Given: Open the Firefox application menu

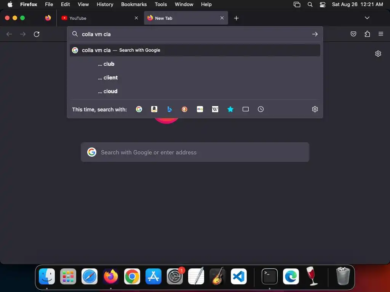Looking at the screenshot, I should coord(29,4).
